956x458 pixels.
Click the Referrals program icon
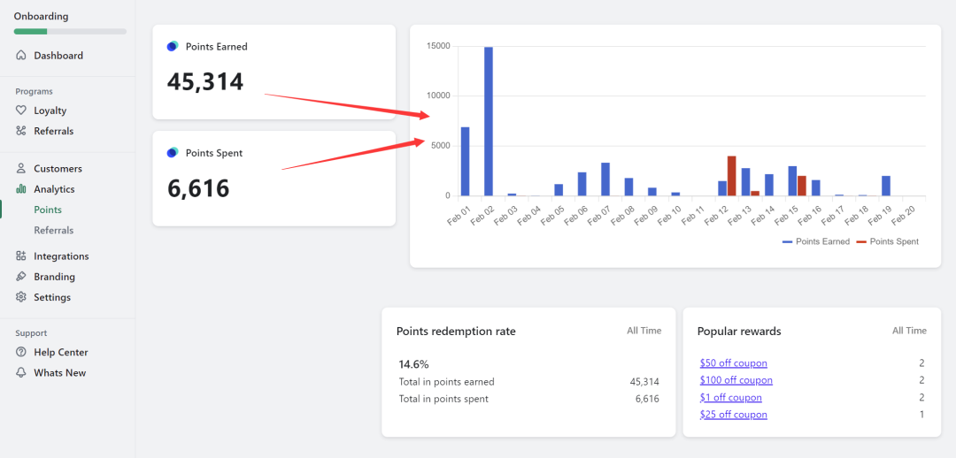tap(21, 131)
